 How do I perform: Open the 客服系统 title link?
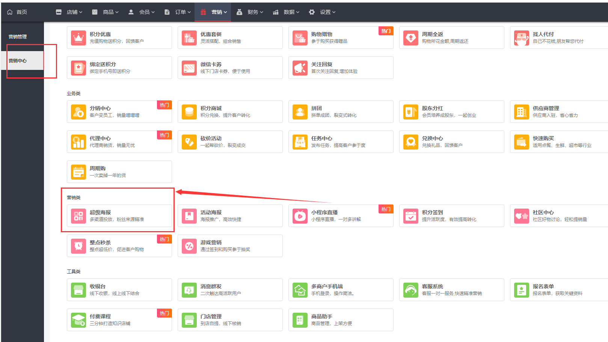(433, 286)
